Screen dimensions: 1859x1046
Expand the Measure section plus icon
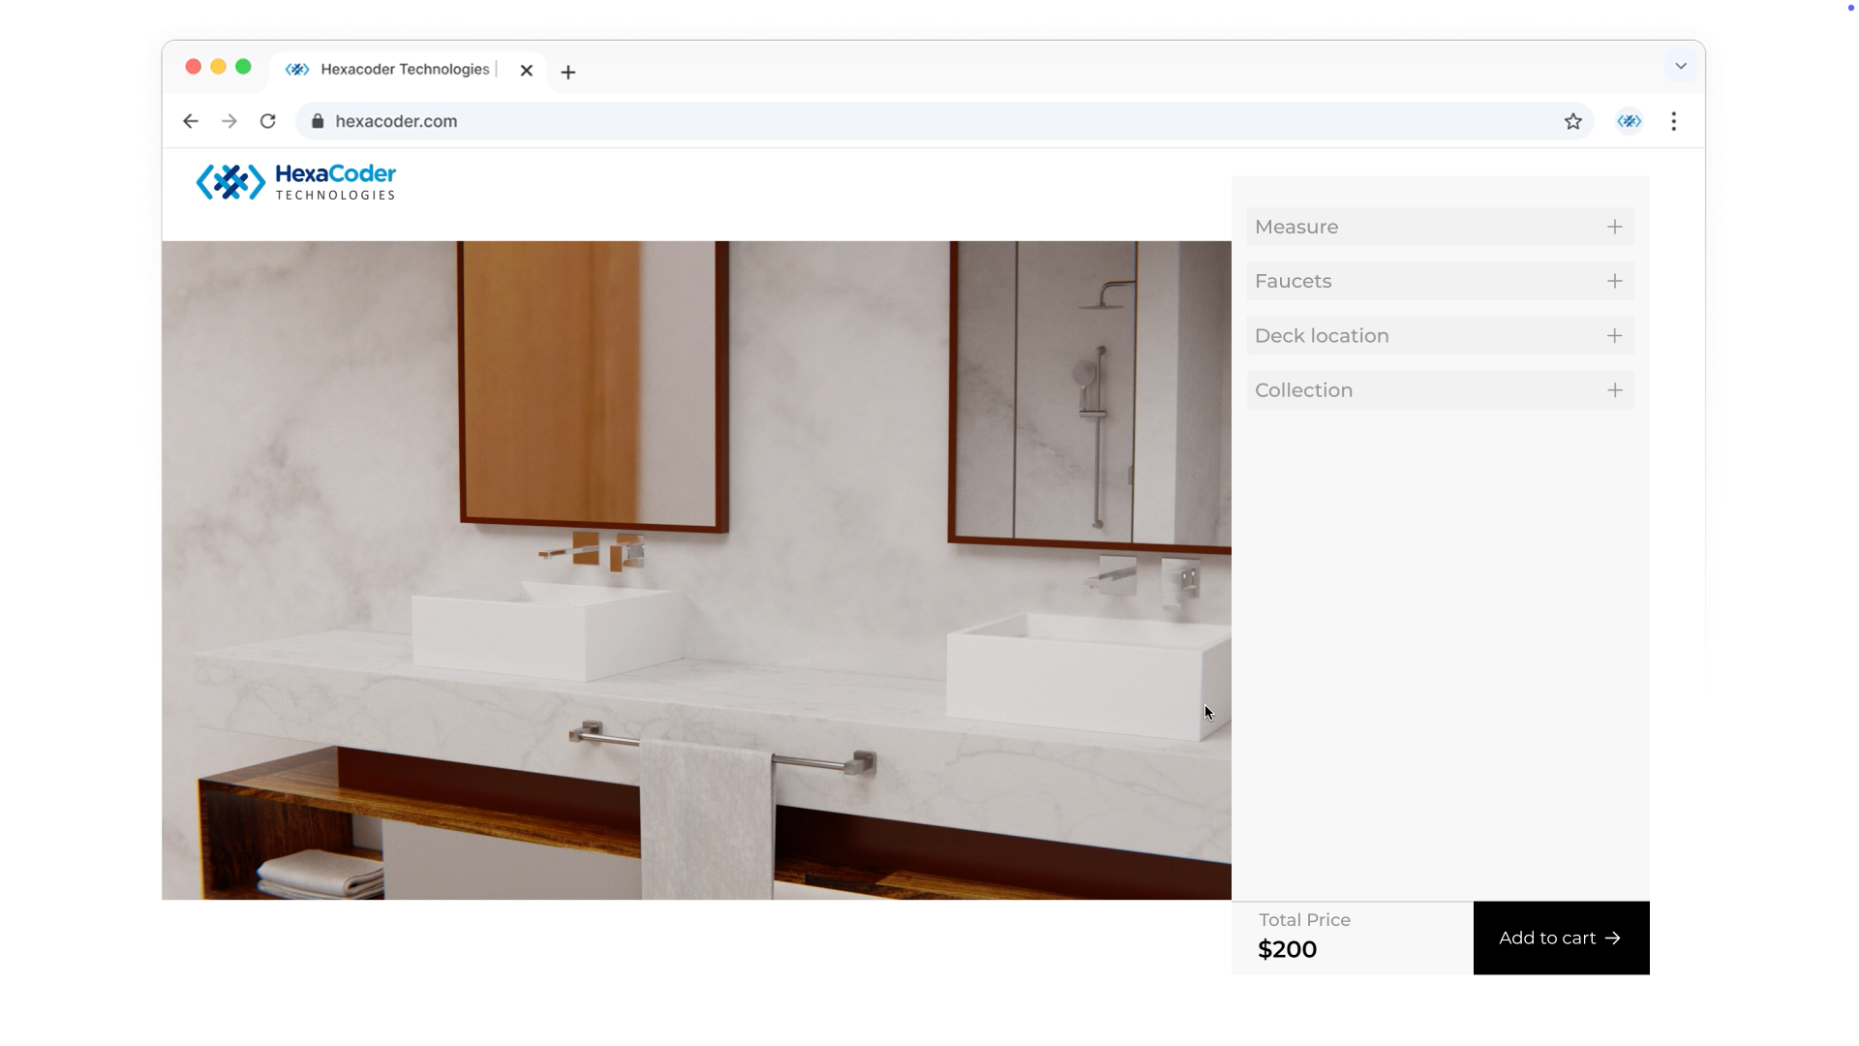click(x=1614, y=227)
